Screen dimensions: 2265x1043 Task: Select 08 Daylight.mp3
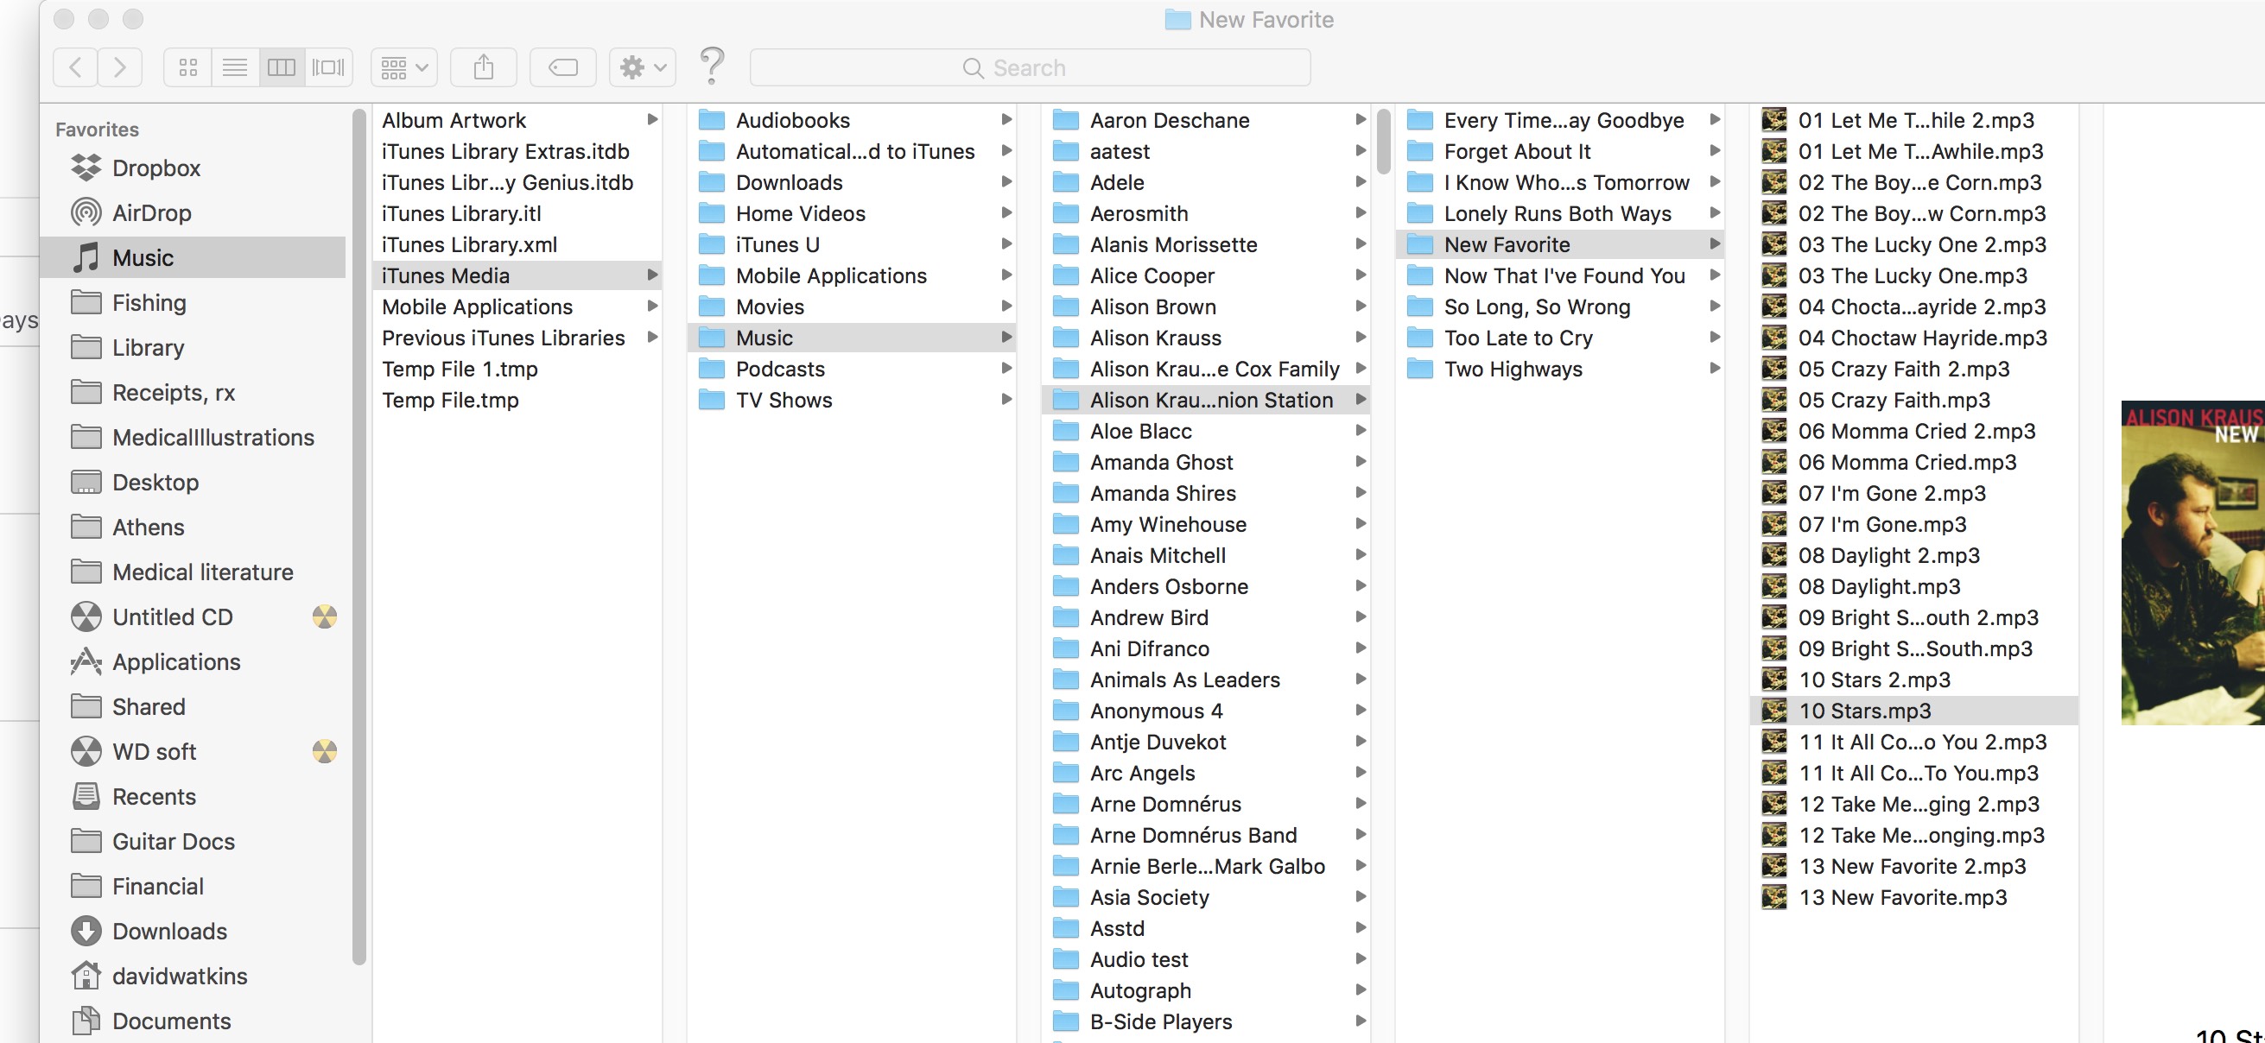tap(1914, 586)
